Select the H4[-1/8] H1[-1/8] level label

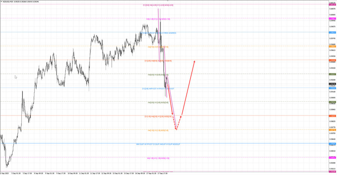[x=158, y=158]
